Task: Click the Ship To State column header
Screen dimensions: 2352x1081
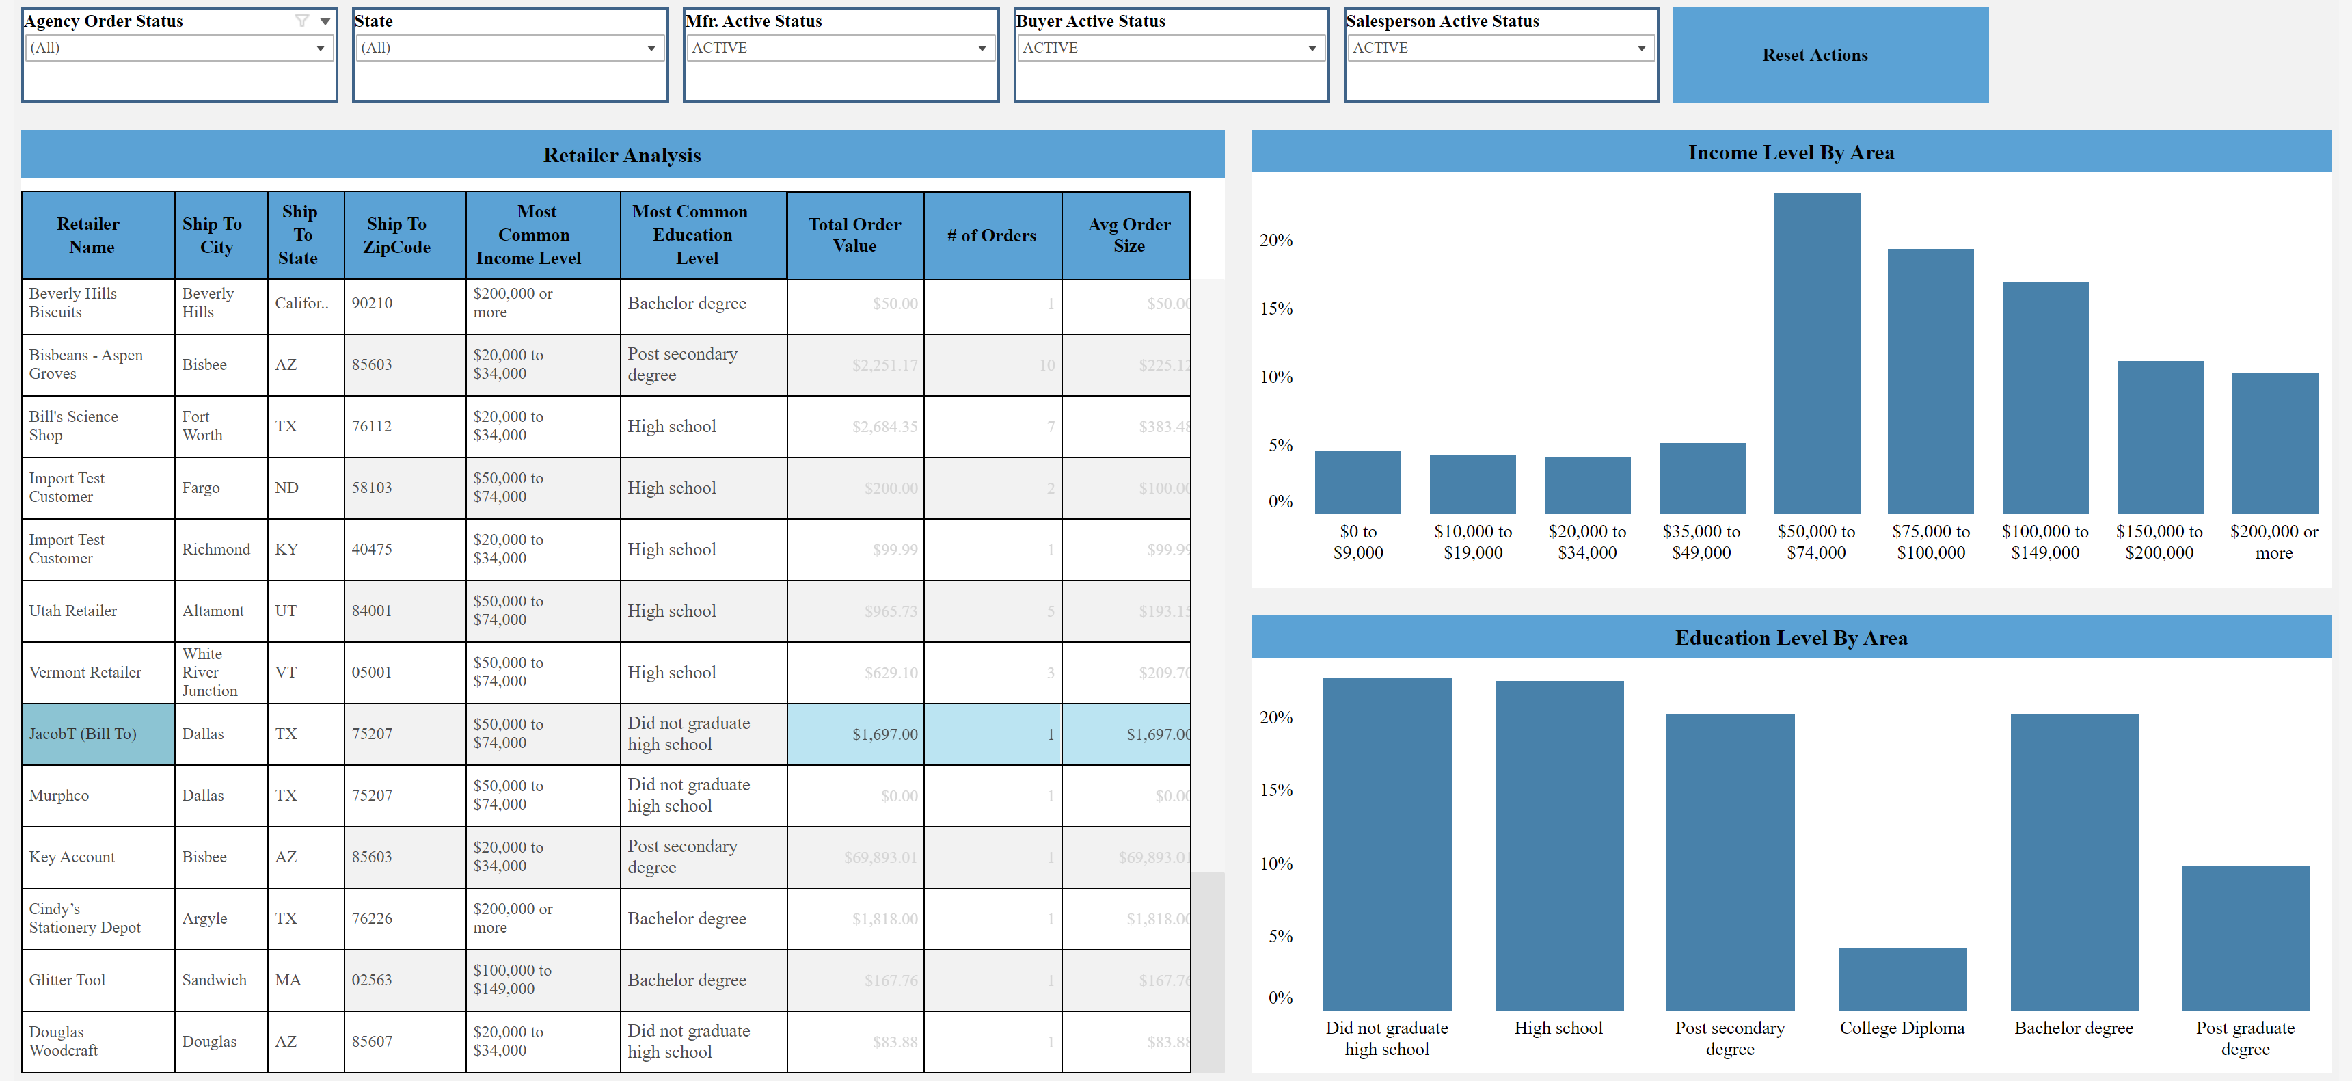Action: coord(306,236)
